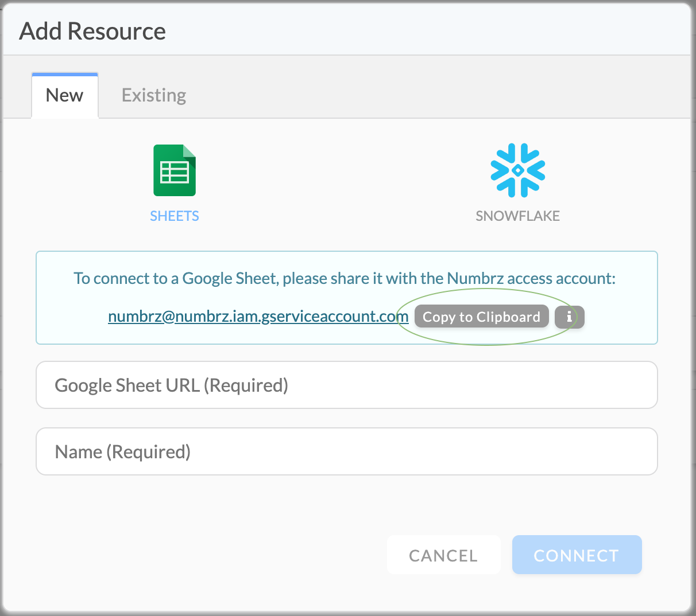Click the Add Resource dialog title
This screenshot has height=616, width=696.
point(93,31)
